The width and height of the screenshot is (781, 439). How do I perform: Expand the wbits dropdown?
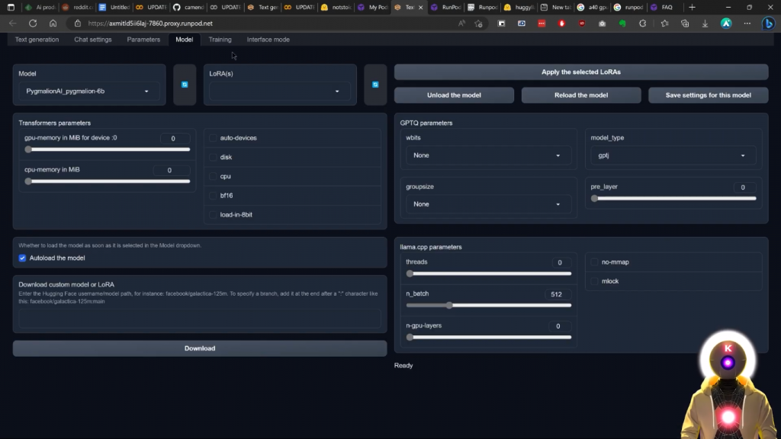(x=487, y=155)
